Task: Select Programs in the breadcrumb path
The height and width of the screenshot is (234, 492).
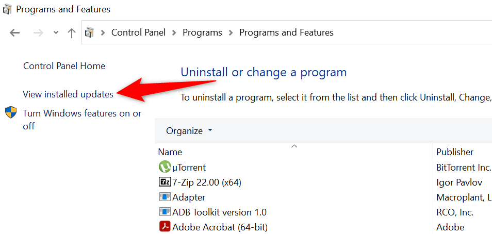Action: click(202, 32)
